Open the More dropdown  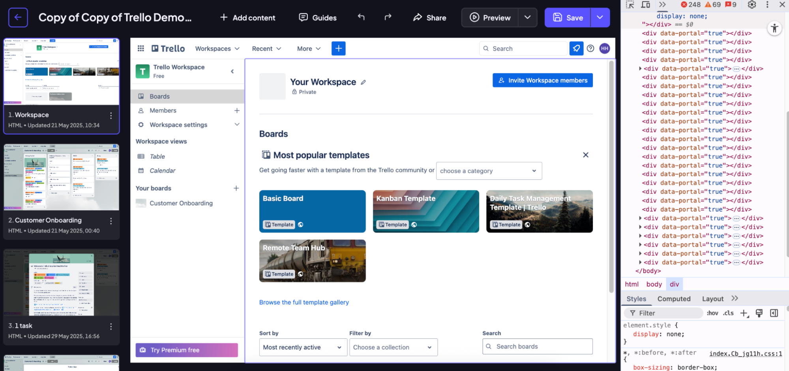[309, 49]
